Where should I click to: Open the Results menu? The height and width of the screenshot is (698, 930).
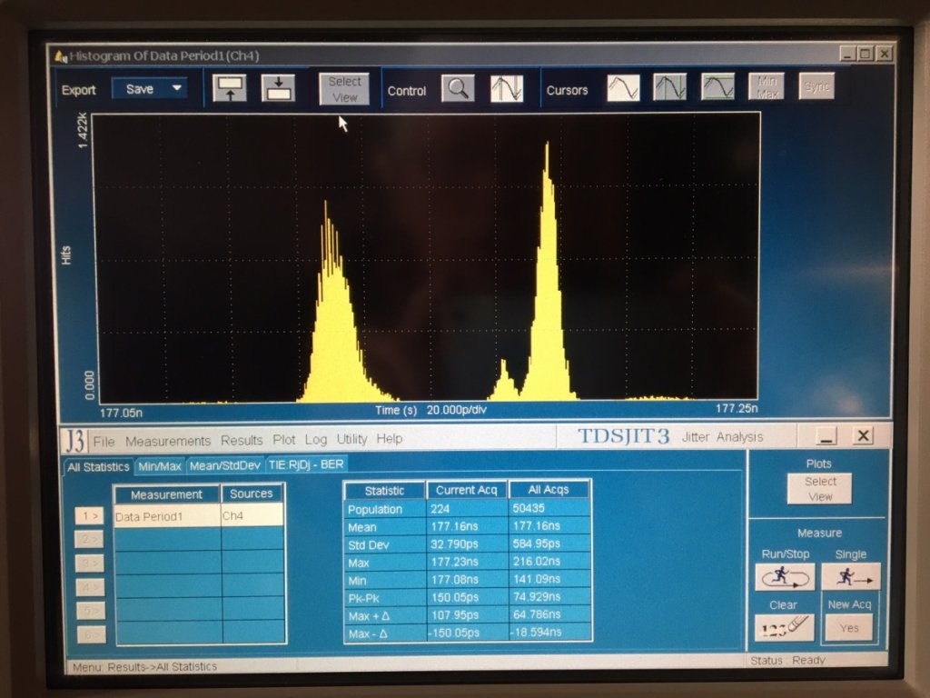[x=242, y=440]
